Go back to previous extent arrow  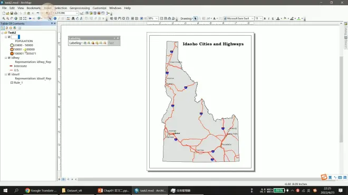point(30,18)
